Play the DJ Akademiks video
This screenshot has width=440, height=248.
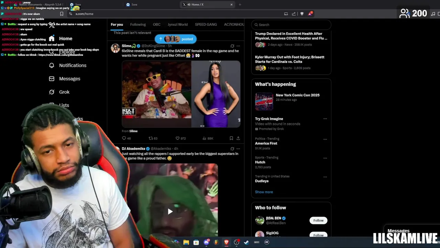tap(170, 211)
